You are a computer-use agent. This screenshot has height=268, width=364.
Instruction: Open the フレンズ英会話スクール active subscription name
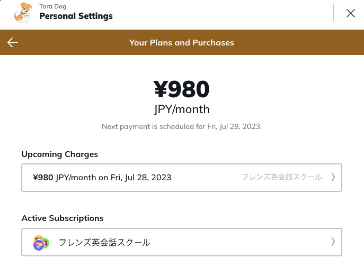tap(104, 243)
